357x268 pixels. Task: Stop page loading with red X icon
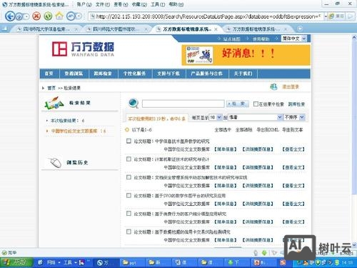tap(36, 16)
